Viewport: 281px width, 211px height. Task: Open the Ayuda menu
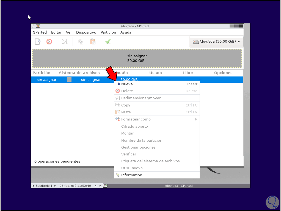click(126, 32)
